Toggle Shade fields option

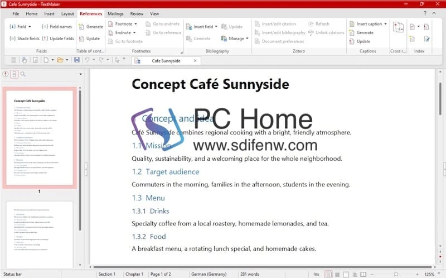click(x=25, y=39)
